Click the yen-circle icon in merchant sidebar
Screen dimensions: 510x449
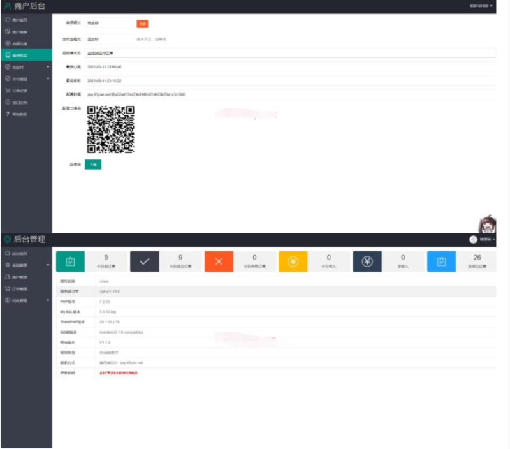8,43
